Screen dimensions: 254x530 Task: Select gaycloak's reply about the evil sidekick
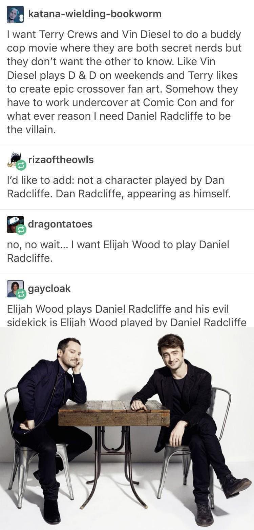pos(126,316)
